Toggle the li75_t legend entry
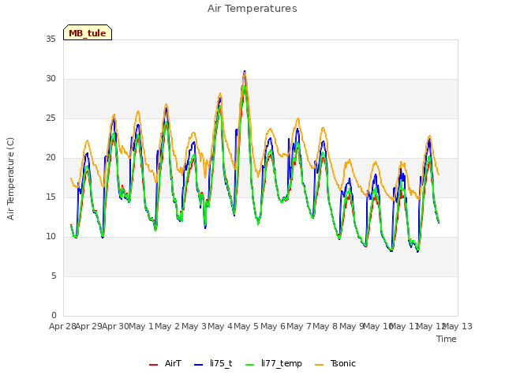 [213, 364]
